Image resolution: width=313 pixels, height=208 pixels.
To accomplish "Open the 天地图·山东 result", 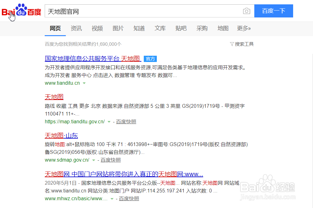I will tap(61, 136).
